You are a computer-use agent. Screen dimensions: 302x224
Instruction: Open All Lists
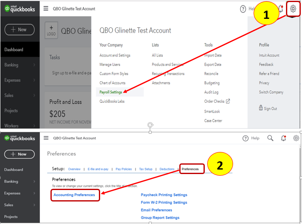(157, 55)
